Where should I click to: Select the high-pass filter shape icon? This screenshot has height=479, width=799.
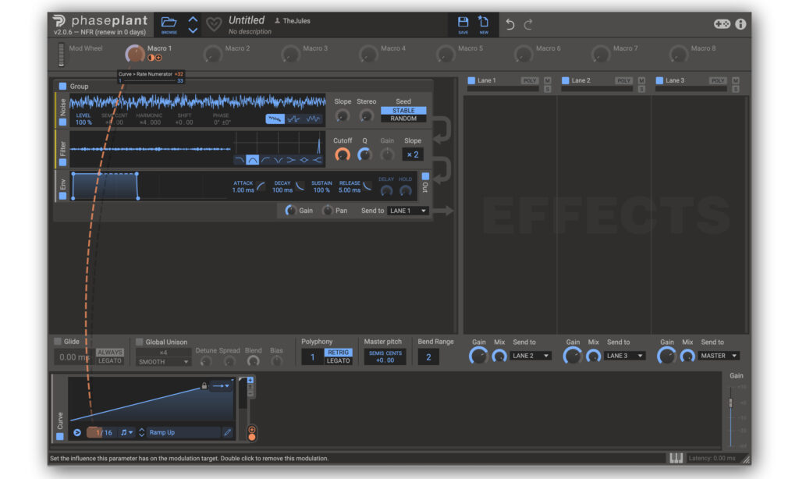[x=265, y=160]
